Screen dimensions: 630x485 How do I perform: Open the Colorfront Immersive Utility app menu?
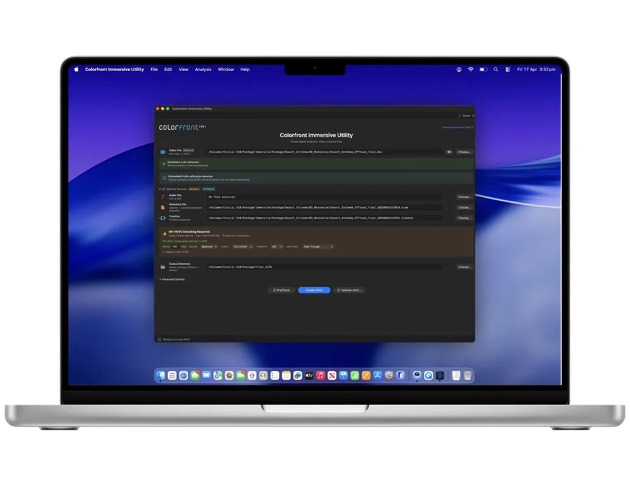point(114,69)
